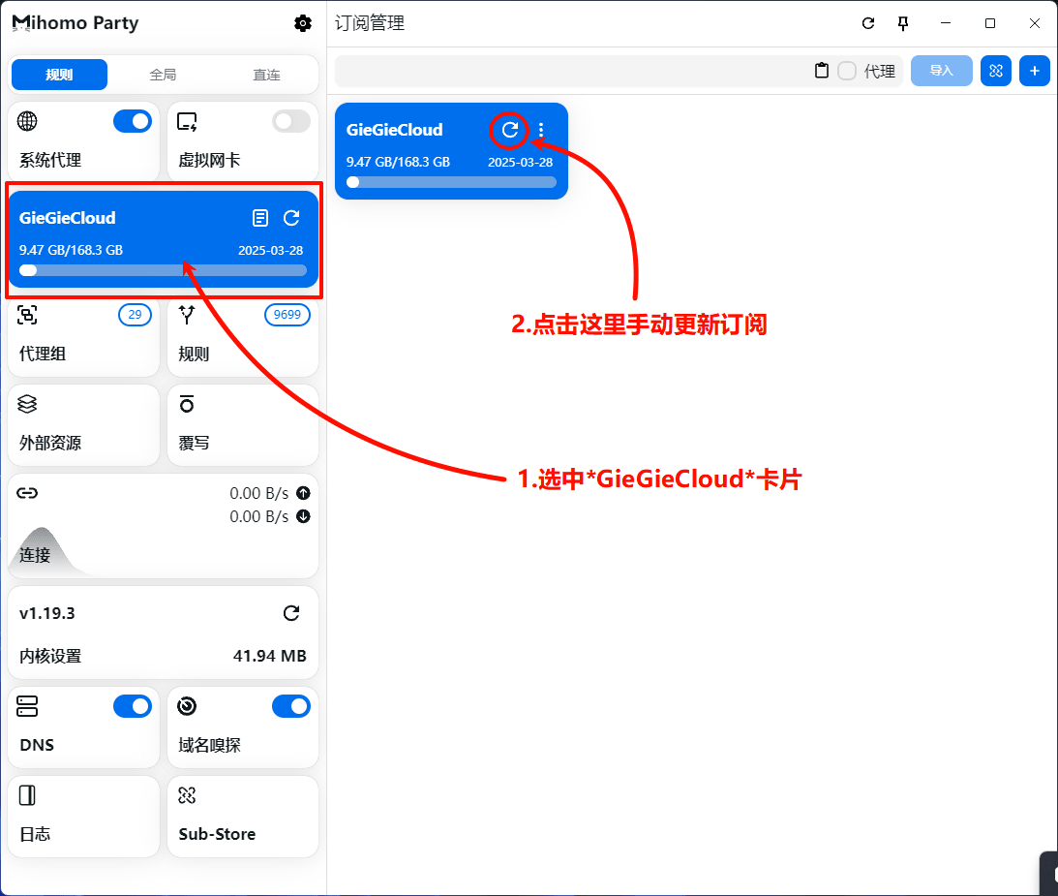Open the 规则 card in the sidebar
This screenshot has height=896, width=1058.
243,336
